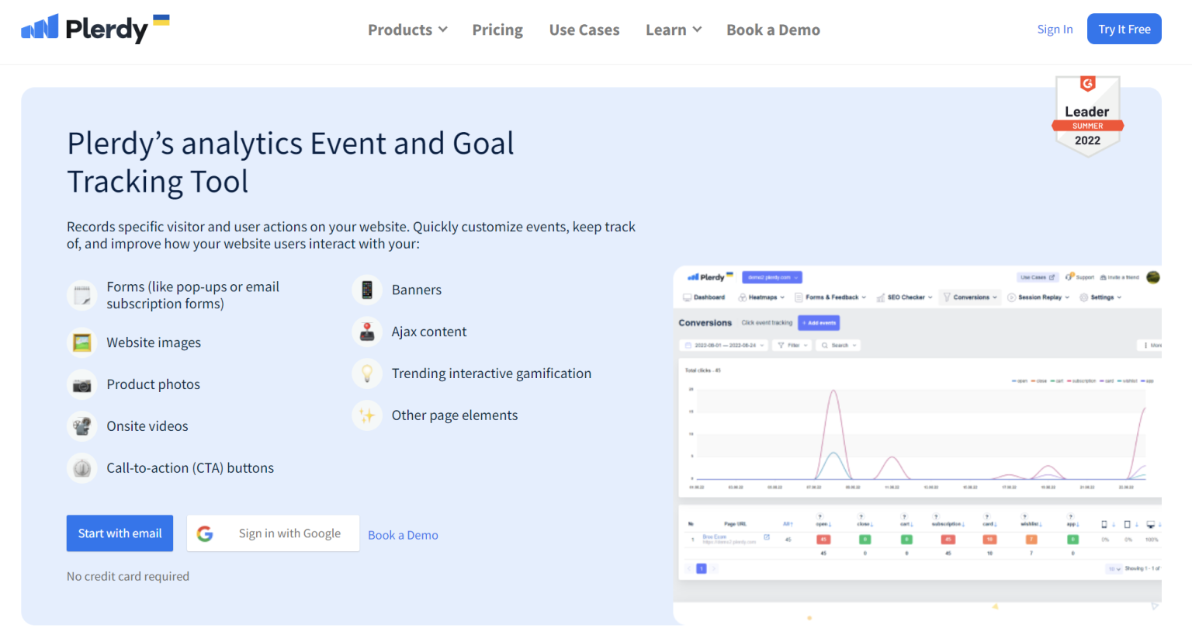Open the G2 Leader Summer 2022 badge
The height and width of the screenshot is (632, 1192).
(1087, 115)
